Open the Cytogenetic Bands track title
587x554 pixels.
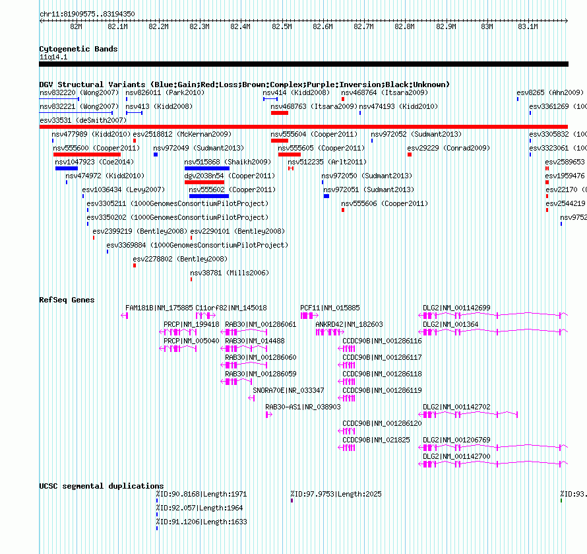coord(78,49)
